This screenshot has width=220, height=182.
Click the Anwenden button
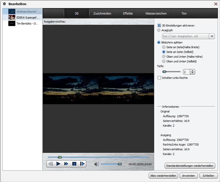[189, 176]
